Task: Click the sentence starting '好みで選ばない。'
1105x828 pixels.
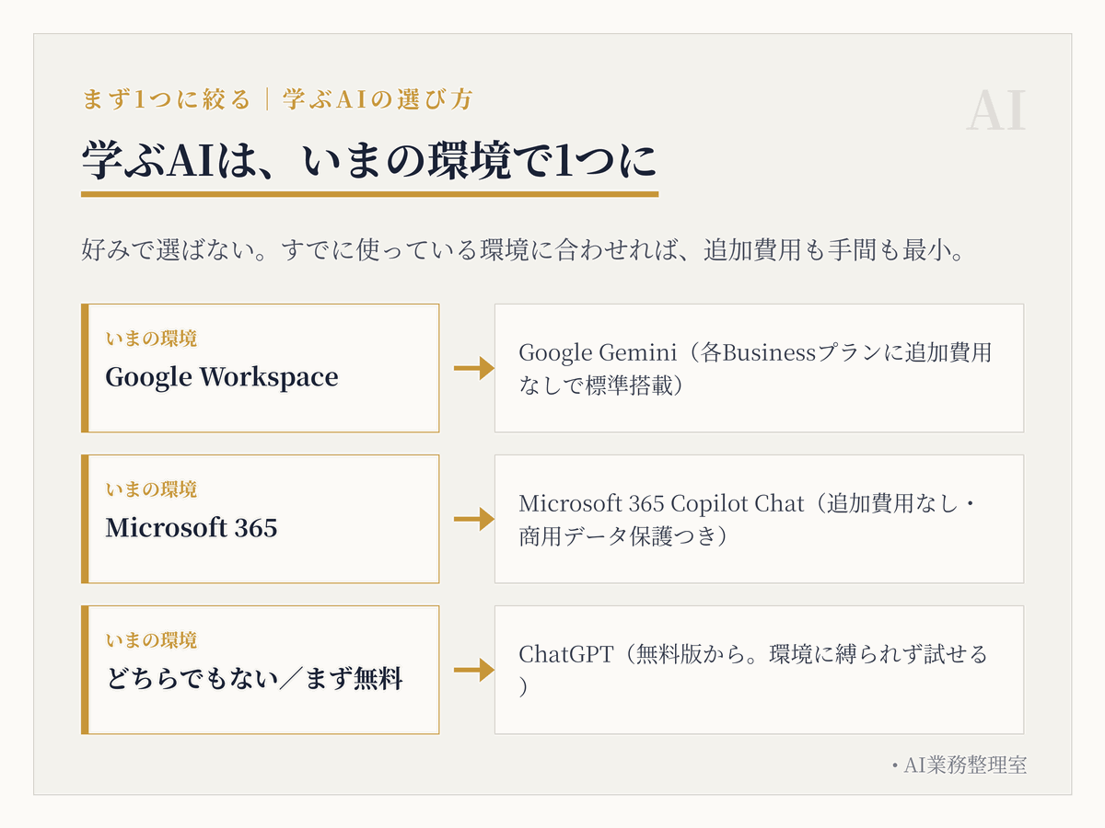Action: [x=523, y=250]
